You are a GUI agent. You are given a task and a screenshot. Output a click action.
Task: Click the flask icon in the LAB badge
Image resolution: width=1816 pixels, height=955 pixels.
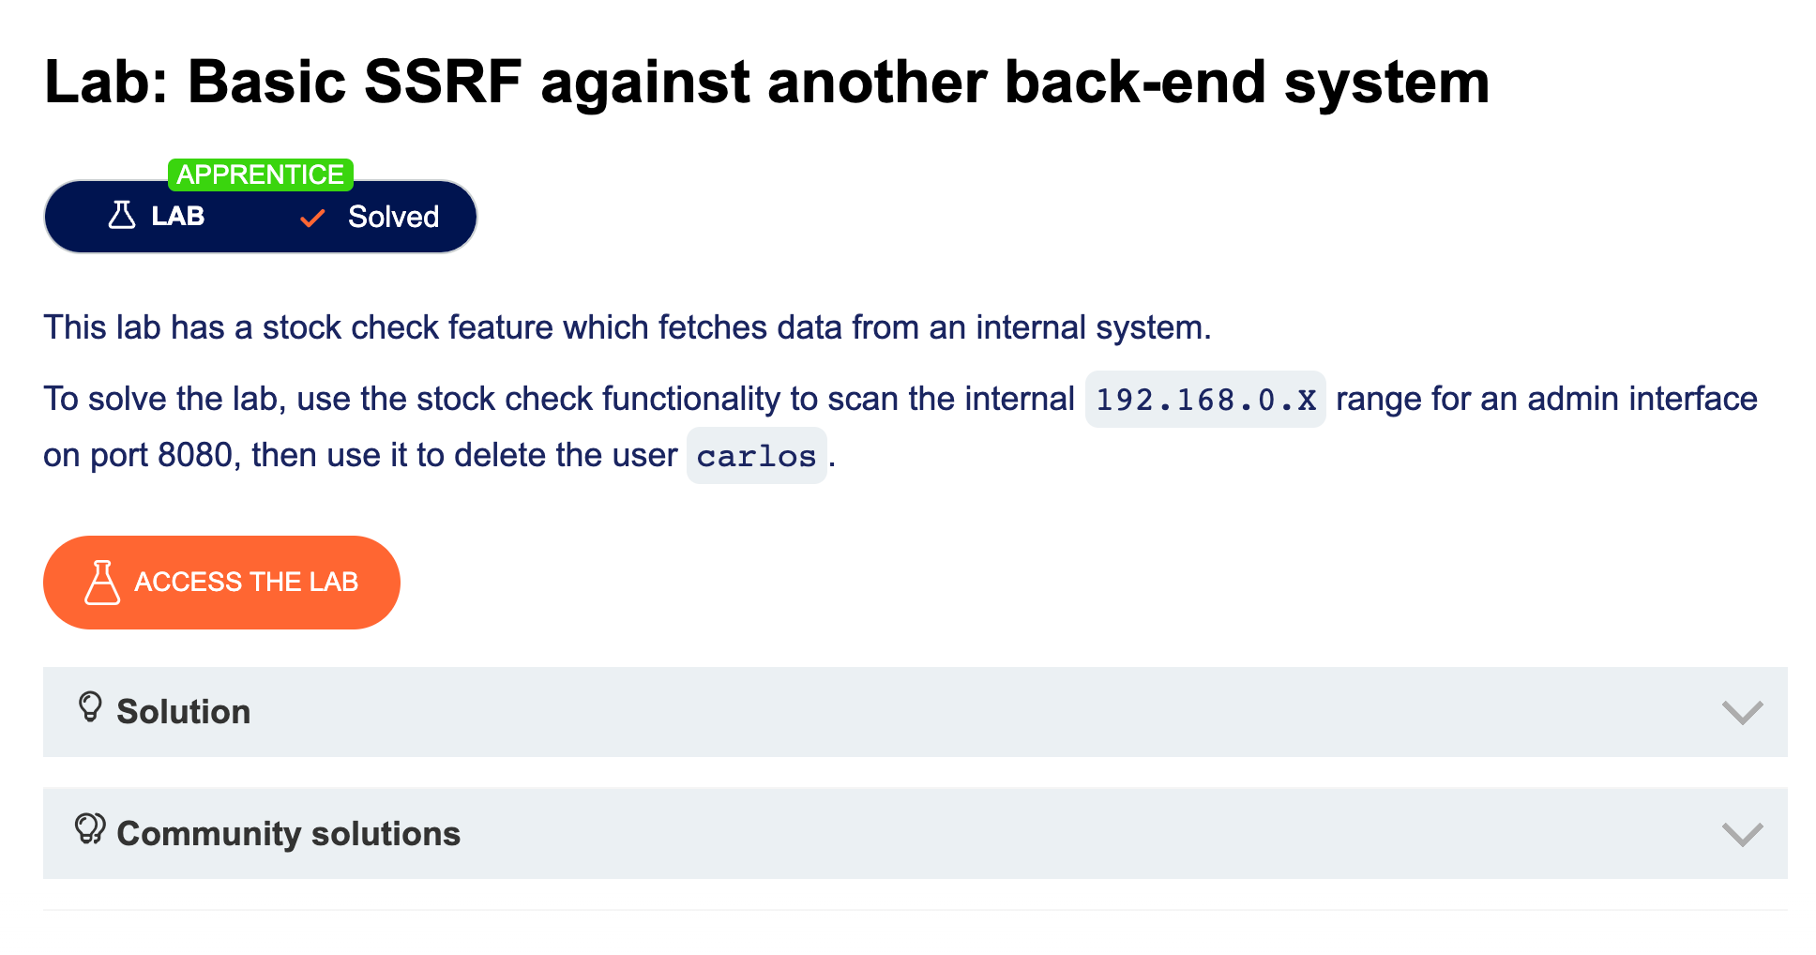pos(121,216)
